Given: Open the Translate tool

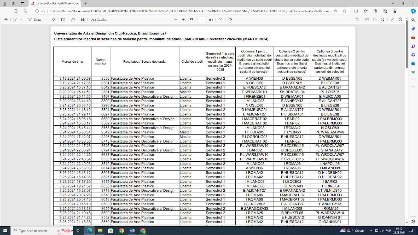Looking at the screenshot, I should coord(83,20).
